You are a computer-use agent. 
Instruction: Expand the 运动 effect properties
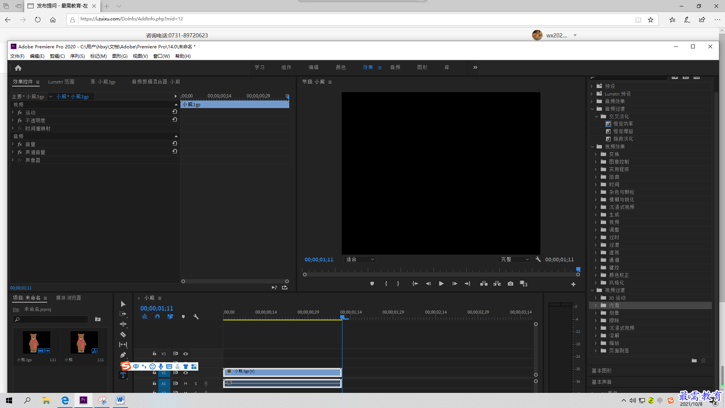[13, 113]
